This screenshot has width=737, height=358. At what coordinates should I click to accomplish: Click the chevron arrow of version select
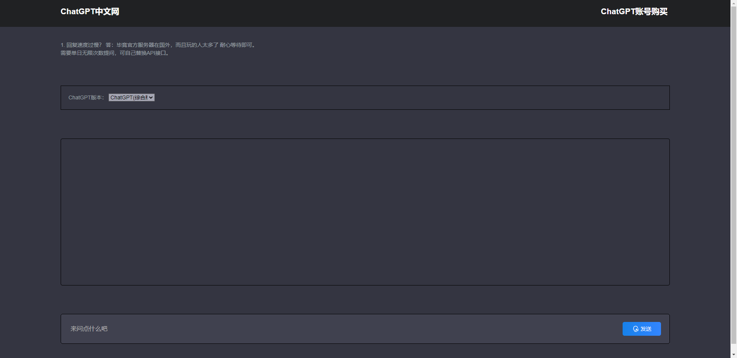pos(151,97)
